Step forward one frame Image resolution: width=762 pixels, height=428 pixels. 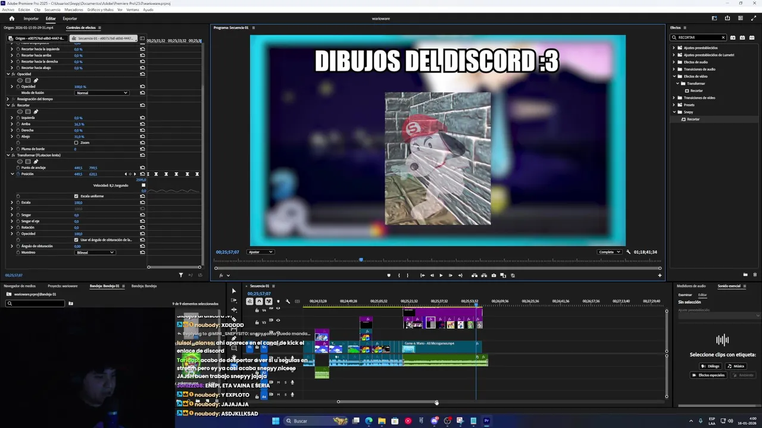pyautogui.click(x=450, y=275)
